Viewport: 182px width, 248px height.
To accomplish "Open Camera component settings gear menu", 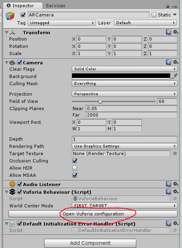I will 176,62.
